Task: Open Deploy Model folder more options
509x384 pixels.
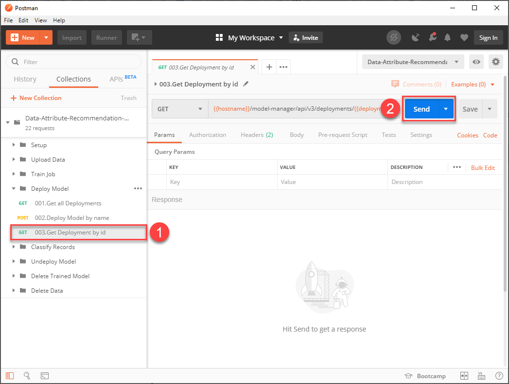Action: [138, 188]
